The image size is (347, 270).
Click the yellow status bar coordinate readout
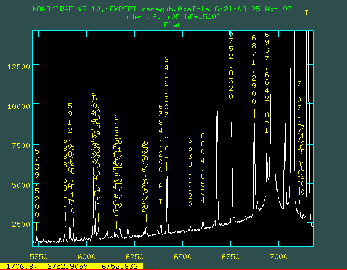(71, 265)
